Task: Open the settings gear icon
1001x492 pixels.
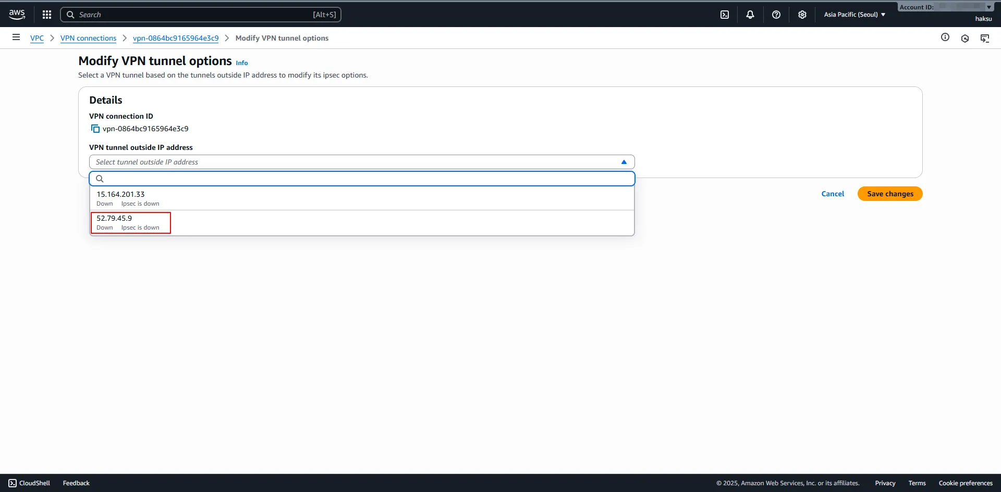Action: pos(802,15)
